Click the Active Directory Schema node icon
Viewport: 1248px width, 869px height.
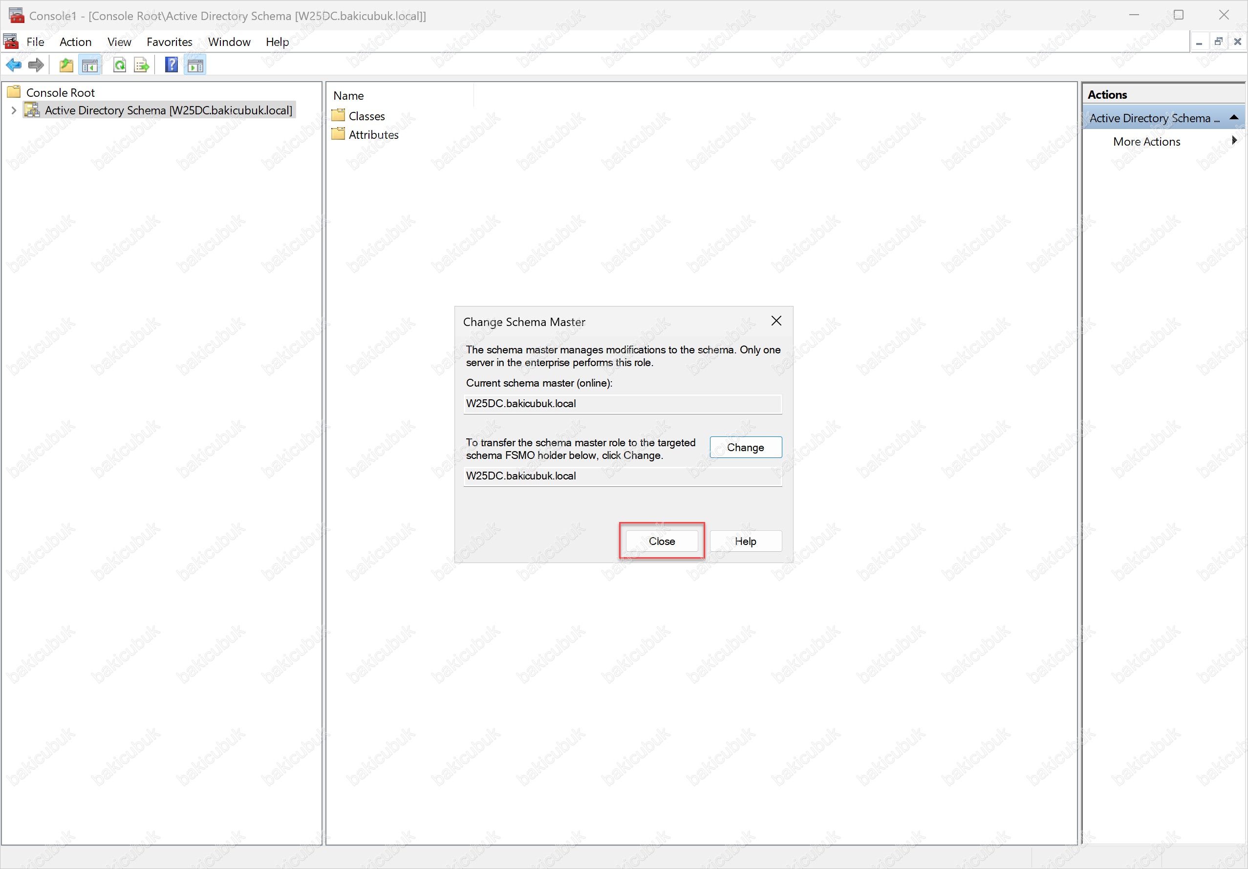[32, 110]
